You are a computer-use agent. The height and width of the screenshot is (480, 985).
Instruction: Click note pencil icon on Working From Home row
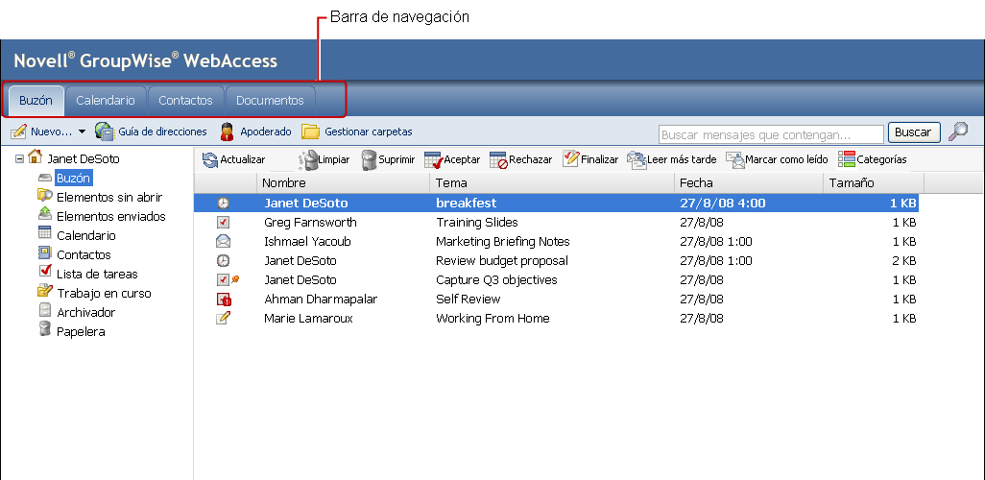[x=223, y=318]
